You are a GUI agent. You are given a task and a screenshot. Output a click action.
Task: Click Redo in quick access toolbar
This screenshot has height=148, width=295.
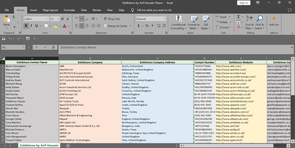tap(19, 39)
